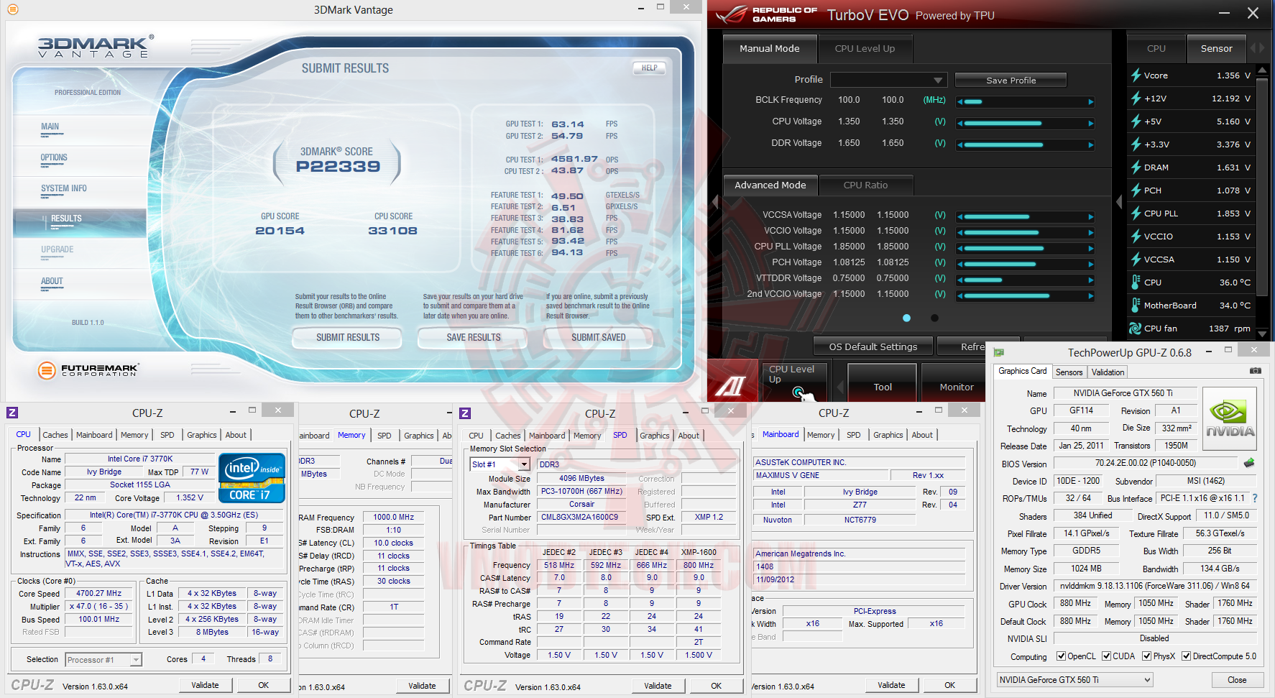This screenshot has width=1275, height=698.
Task: Click the Tool button in AI Suite bar
Action: click(x=883, y=382)
